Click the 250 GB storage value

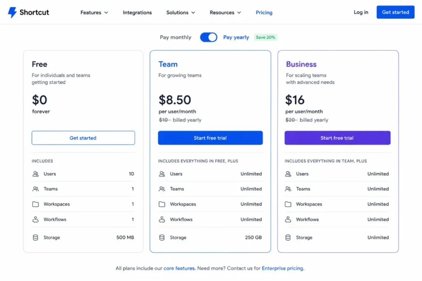(253, 237)
